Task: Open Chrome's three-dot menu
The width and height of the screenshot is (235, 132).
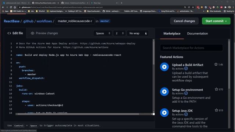Action: click(x=233, y=7)
